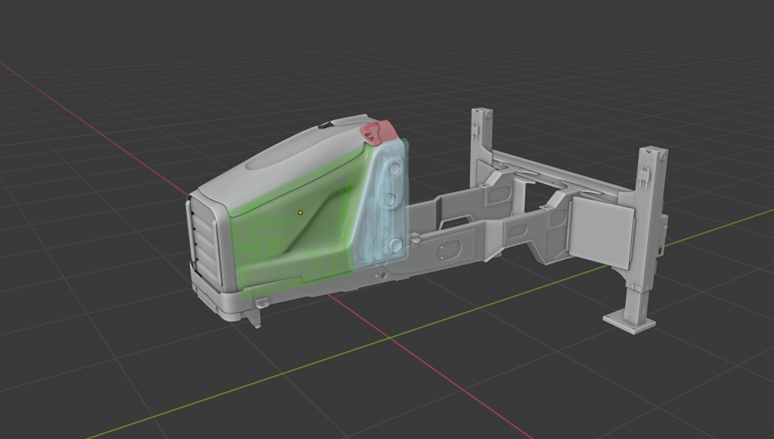This screenshot has width=774, height=439.
Task: Select the red highlighted latch on top of the model
Action: (378, 132)
